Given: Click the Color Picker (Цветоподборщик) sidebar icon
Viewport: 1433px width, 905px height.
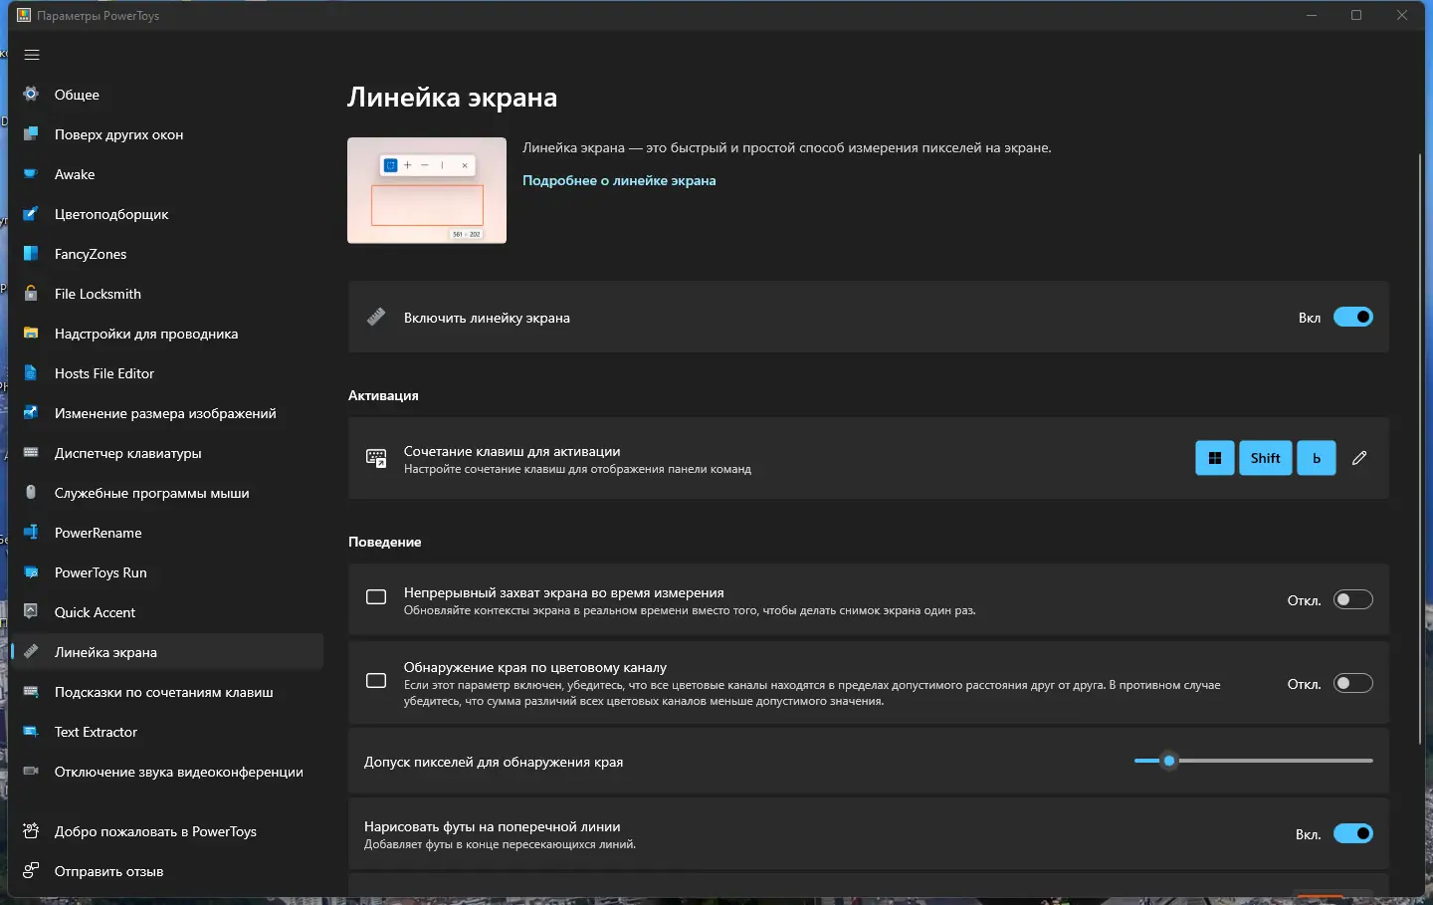Looking at the screenshot, I should tap(31, 214).
